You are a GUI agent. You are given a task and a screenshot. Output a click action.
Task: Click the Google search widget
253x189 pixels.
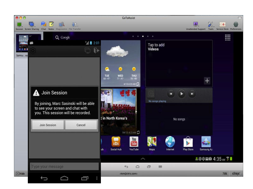point(63,37)
